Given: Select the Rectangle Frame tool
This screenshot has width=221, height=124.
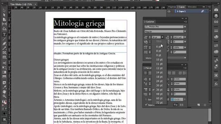Looking at the screenshot, I should click(4, 53).
